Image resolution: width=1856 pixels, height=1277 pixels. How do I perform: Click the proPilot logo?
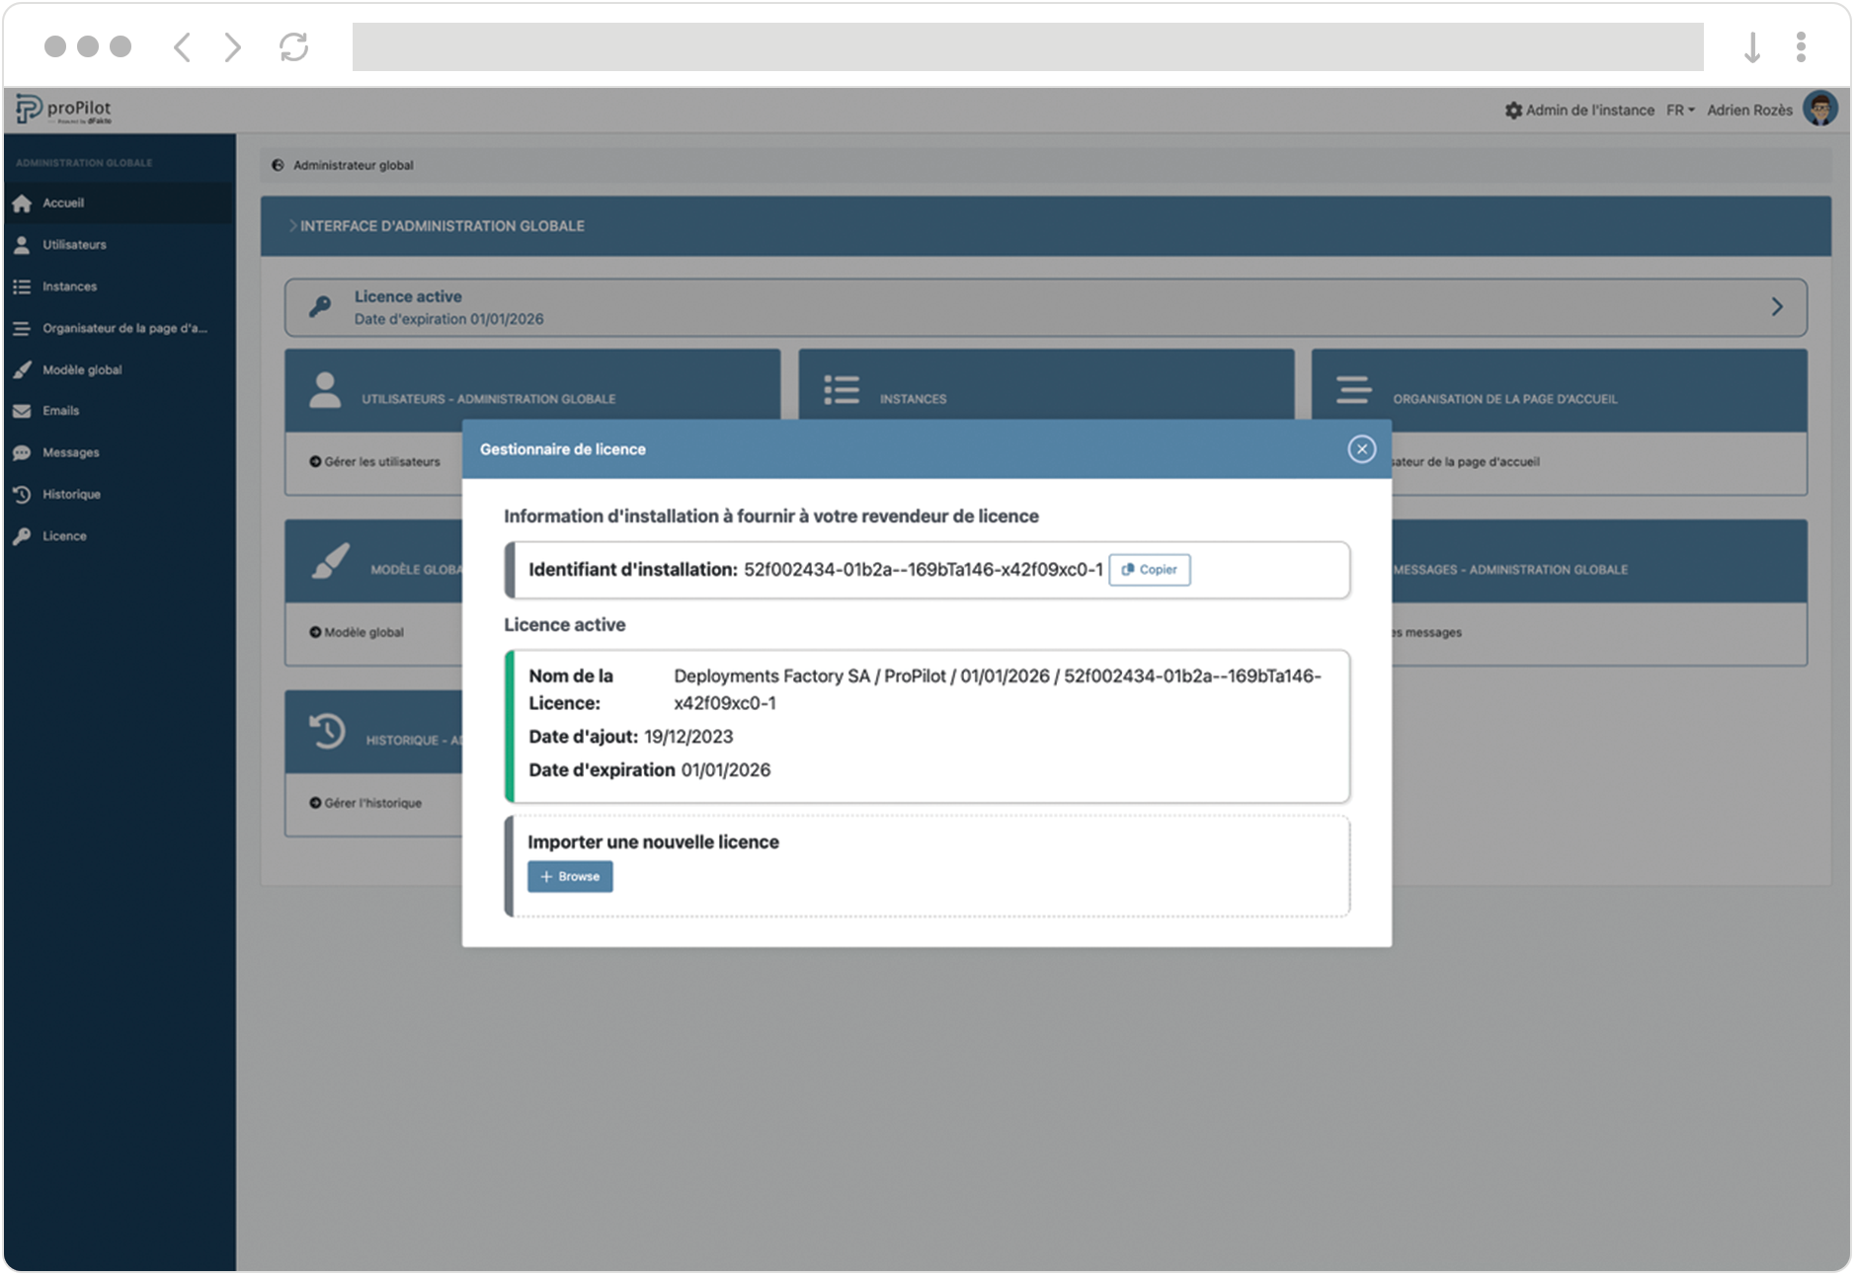pos(65,110)
